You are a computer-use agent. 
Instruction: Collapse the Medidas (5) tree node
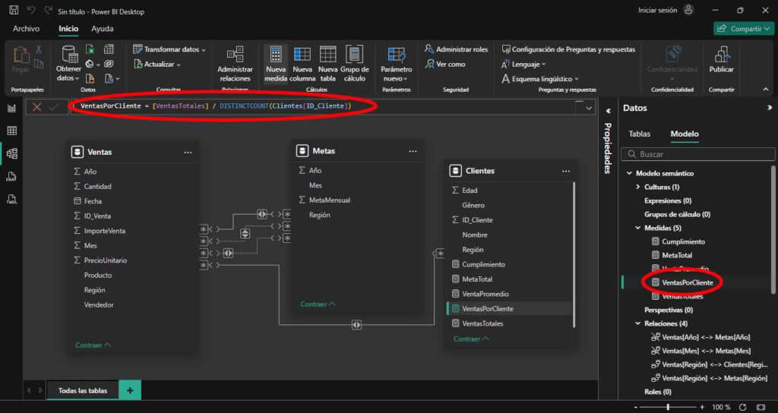coord(637,228)
